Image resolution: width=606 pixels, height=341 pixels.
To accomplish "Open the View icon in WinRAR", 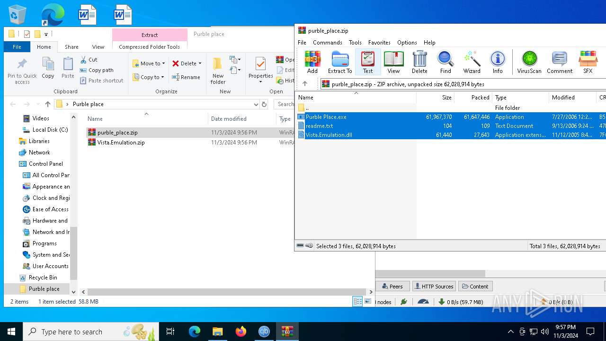I will coord(393,62).
